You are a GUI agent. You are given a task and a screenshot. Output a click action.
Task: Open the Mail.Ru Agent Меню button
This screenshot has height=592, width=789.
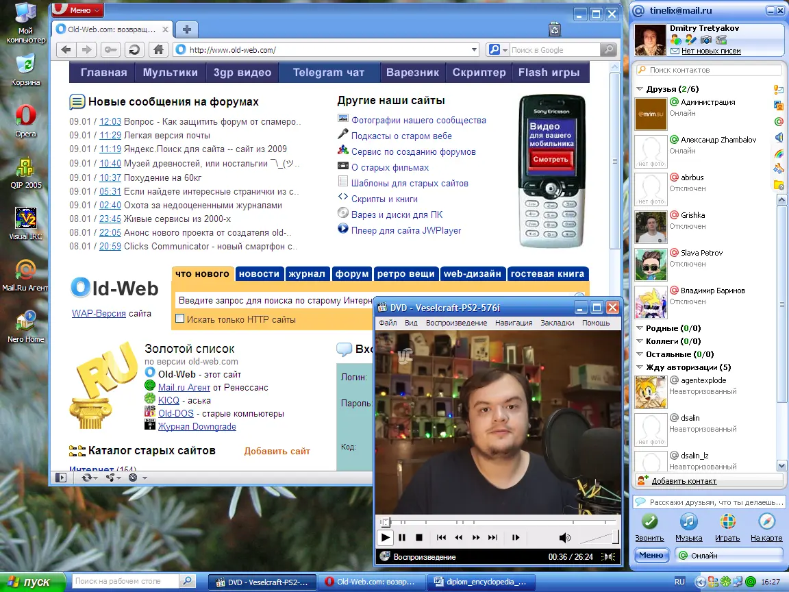(x=651, y=555)
